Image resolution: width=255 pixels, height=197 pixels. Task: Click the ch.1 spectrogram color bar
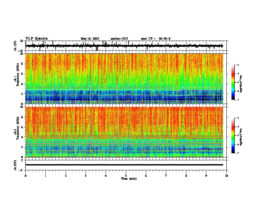(233, 82)
